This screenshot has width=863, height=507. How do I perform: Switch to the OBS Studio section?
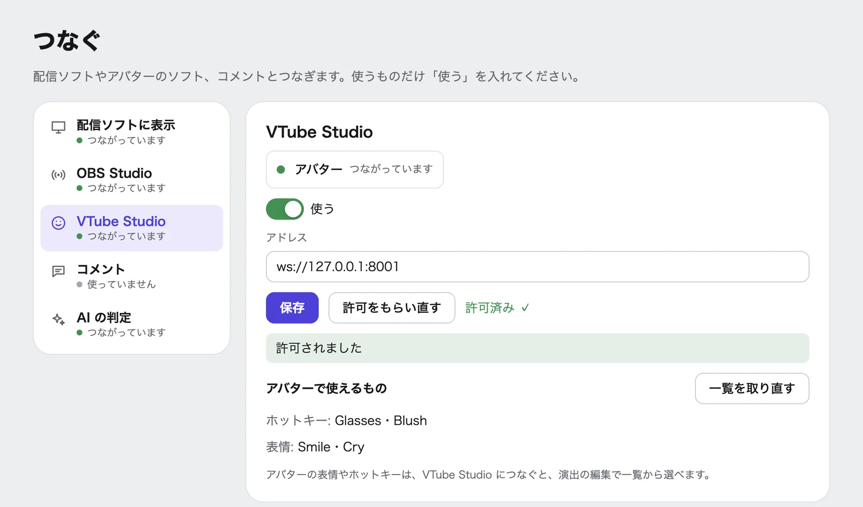pos(132,180)
